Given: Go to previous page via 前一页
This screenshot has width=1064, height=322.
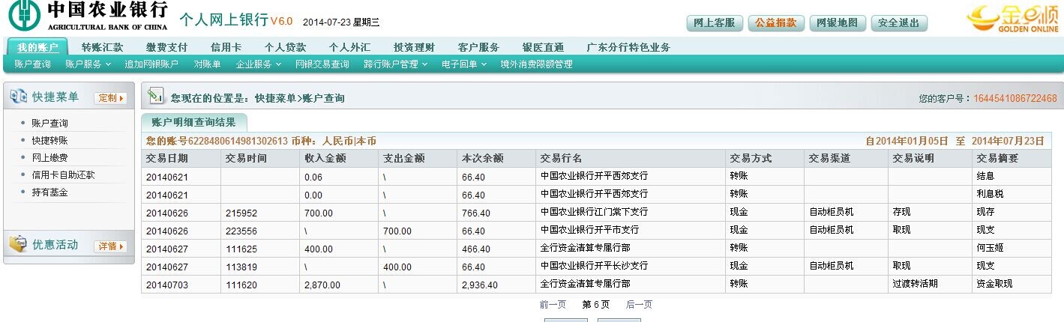Looking at the screenshot, I should [553, 305].
